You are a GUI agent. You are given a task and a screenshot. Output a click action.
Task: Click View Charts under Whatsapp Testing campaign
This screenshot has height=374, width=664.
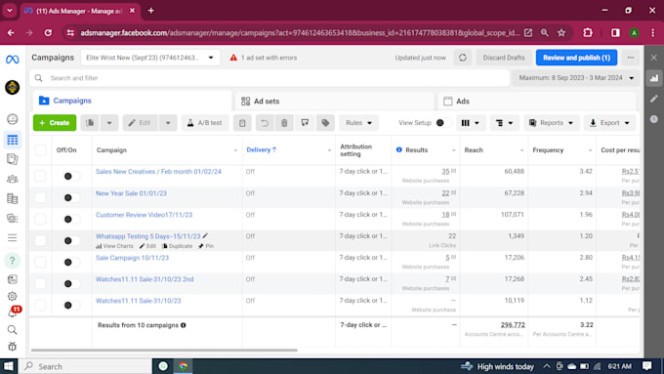point(114,246)
